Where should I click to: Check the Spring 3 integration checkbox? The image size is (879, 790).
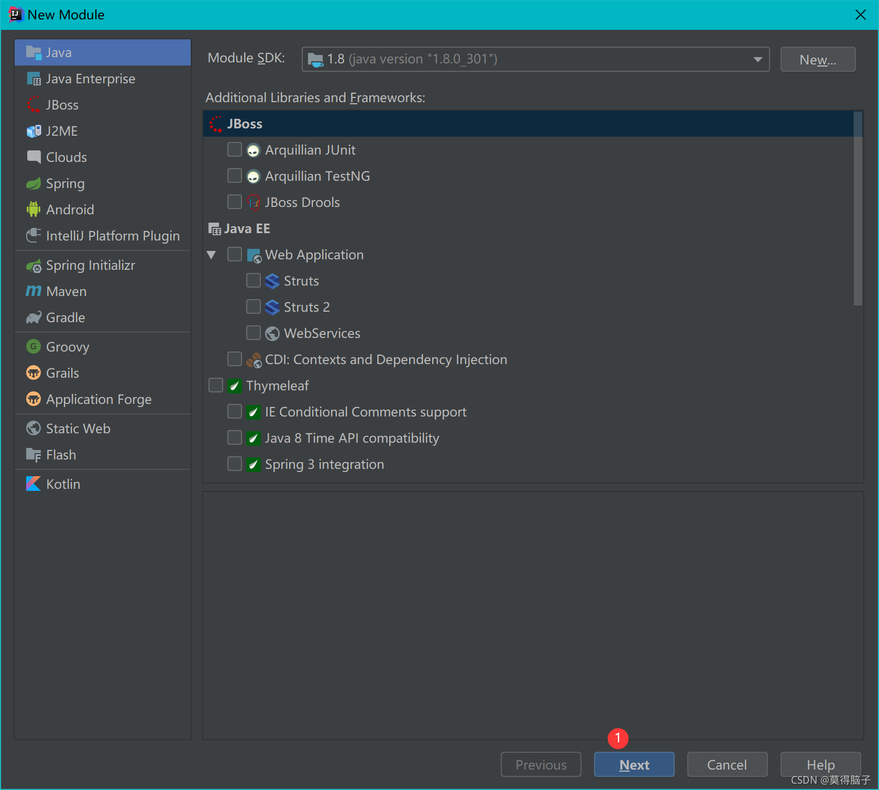coord(235,464)
